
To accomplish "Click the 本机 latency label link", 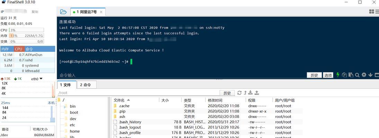I will pyautogui.click(x=51, y=103).
